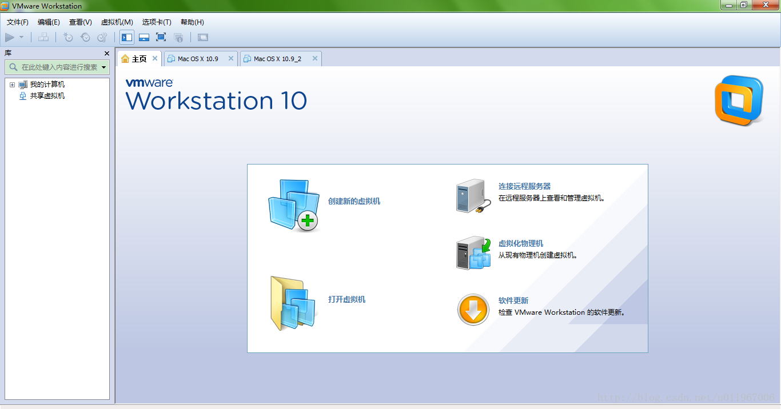Click the orange software update download icon
Image resolution: width=781 pixels, height=409 pixels.
[473, 310]
